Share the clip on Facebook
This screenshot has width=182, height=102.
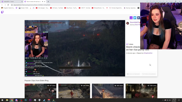click(x=138, y=18)
